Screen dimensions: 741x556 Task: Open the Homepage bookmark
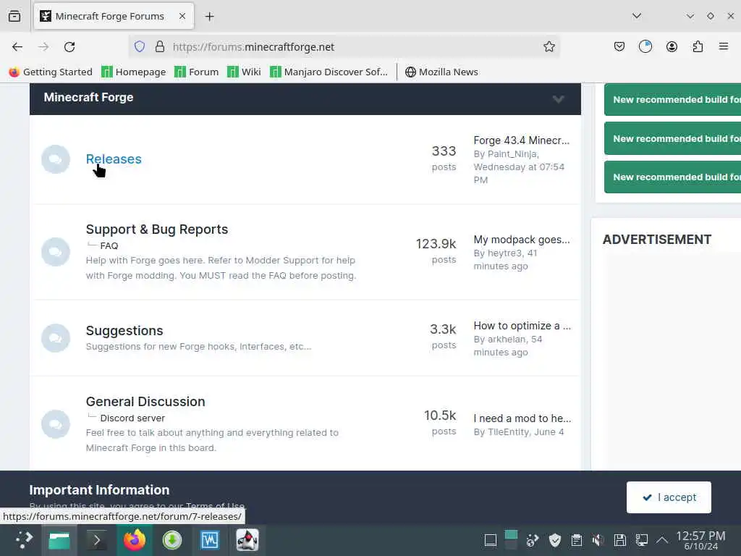(134, 72)
